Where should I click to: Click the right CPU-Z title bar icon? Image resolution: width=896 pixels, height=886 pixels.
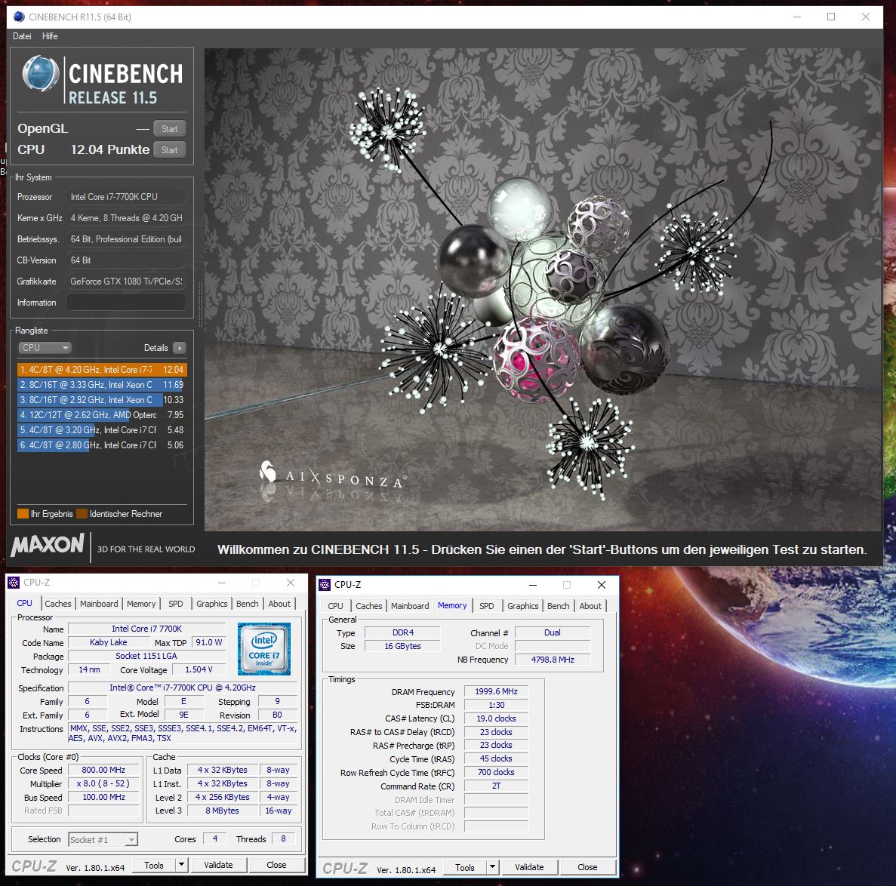[325, 584]
